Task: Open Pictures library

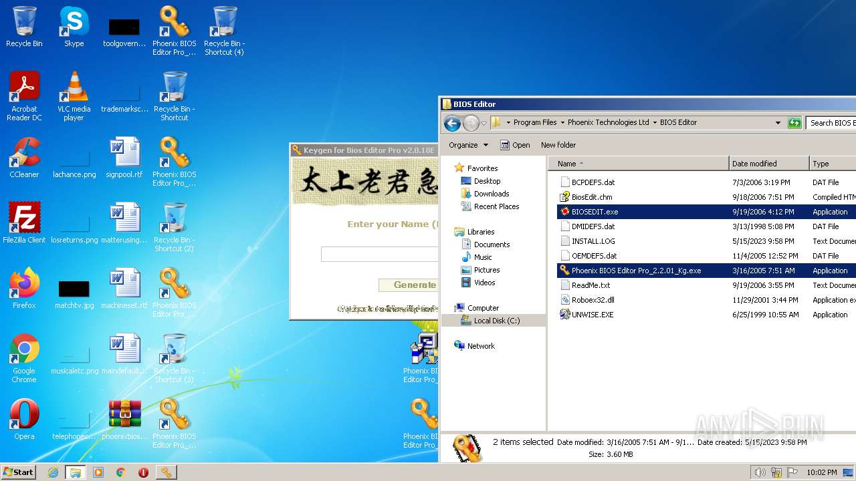Action: [x=487, y=270]
